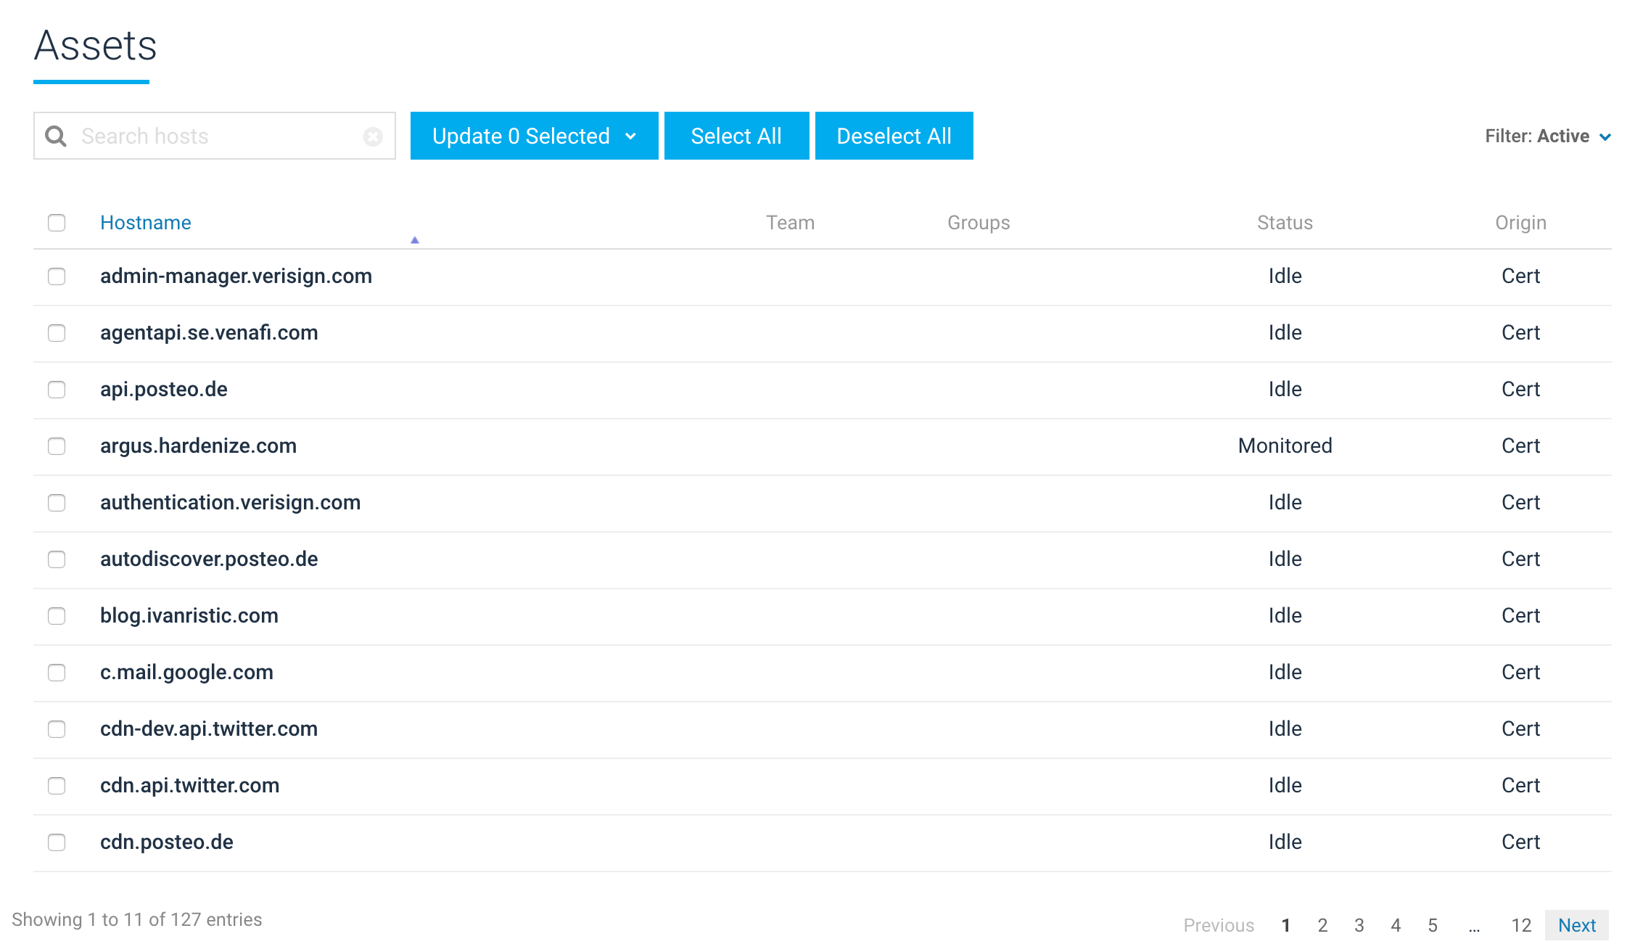Jump to last page 12

1520,925
